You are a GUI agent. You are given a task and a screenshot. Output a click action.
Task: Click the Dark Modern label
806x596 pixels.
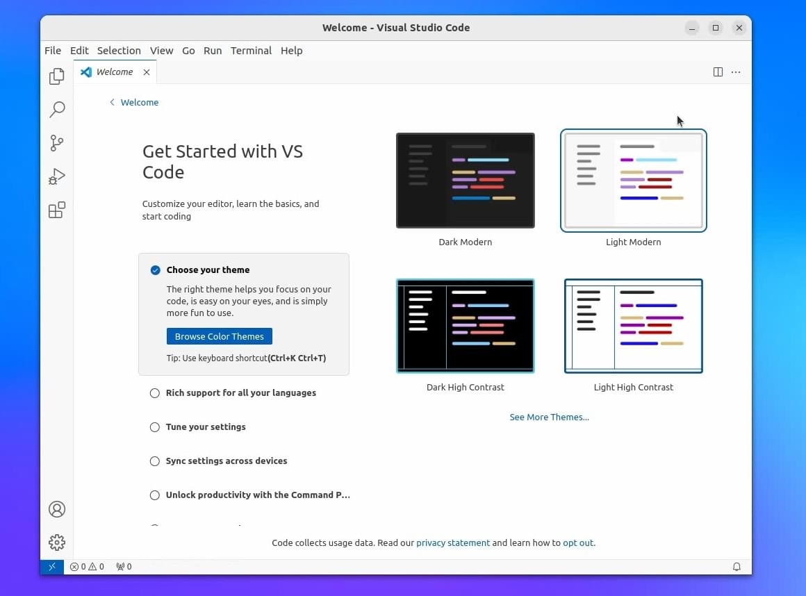[466, 242]
